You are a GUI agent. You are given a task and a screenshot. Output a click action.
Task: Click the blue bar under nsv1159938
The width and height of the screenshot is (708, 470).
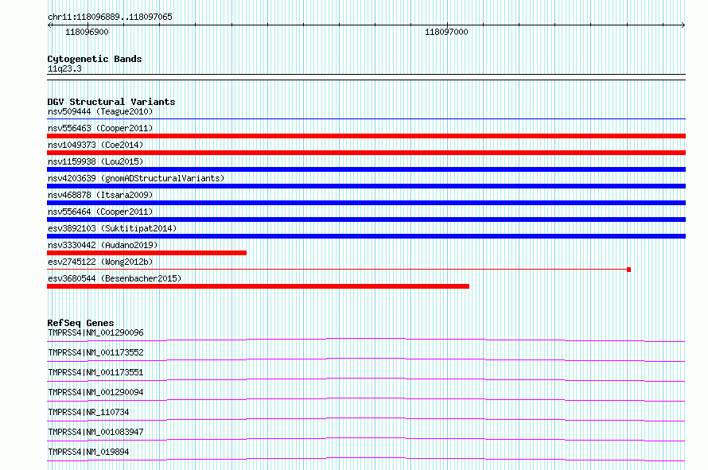pyautogui.click(x=366, y=169)
